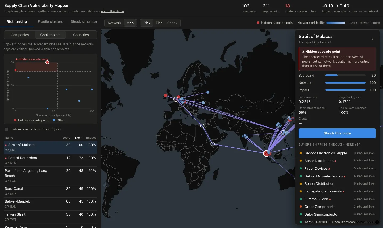Sort the table by Name column

[9, 138]
